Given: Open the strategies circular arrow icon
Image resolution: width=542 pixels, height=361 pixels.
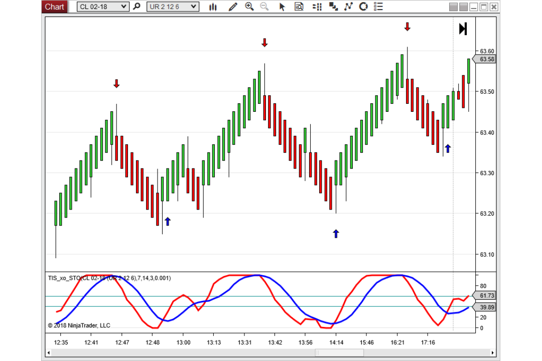Looking at the screenshot, I should tap(363, 7).
